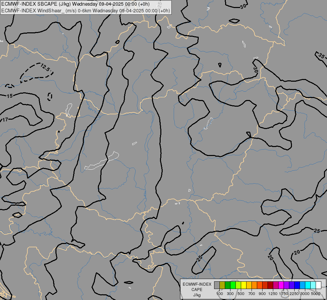Image resolution: width=327 pixels, height=300 pixels.
Task: Click the WindShear 0-6km title line
Action: coord(86,11)
